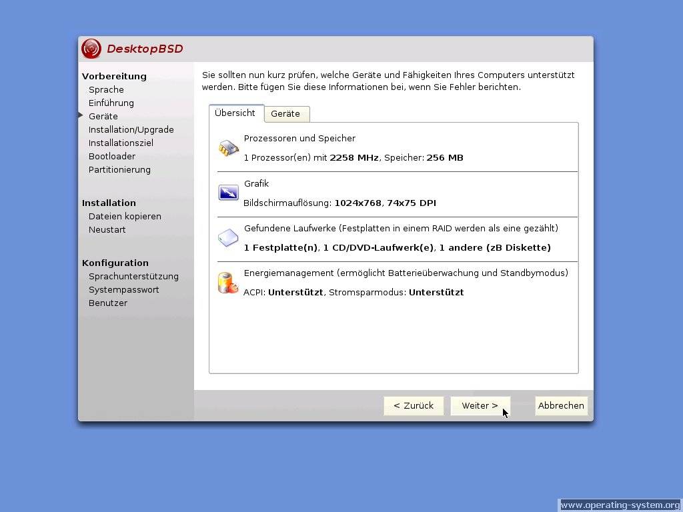Click the 256 MB memory value
This screenshot has height=512, width=683.
[445, 157]
